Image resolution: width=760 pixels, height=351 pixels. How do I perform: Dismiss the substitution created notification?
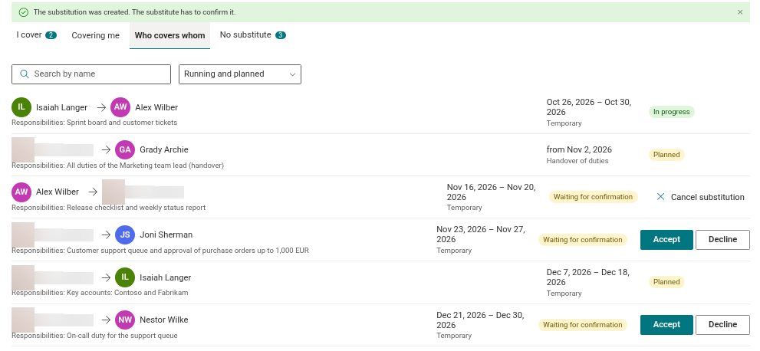click(739, 12)
